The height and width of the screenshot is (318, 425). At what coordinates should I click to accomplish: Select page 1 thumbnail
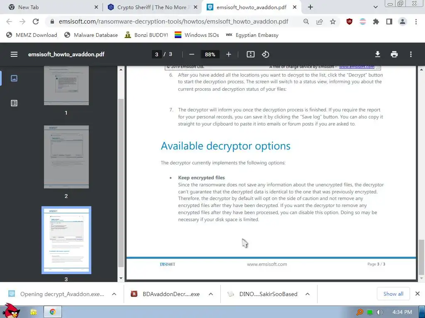(x=66, y=85)
